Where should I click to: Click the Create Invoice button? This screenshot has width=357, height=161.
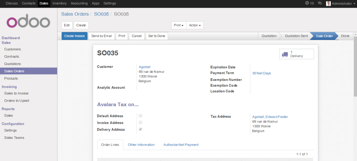(x=74, y=36)
